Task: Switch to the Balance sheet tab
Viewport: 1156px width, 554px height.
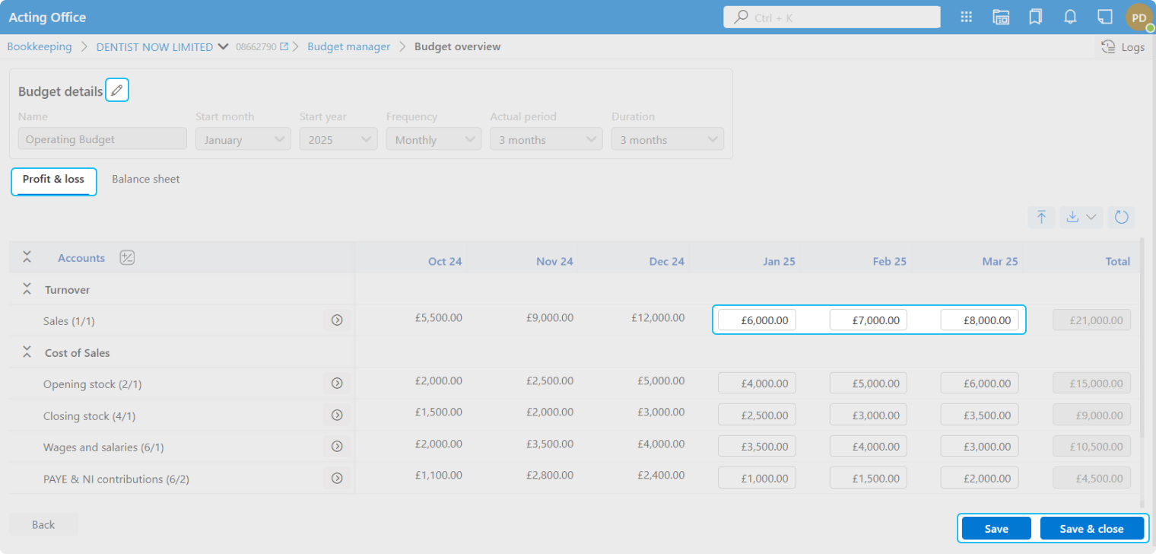Action: point(145,180)
